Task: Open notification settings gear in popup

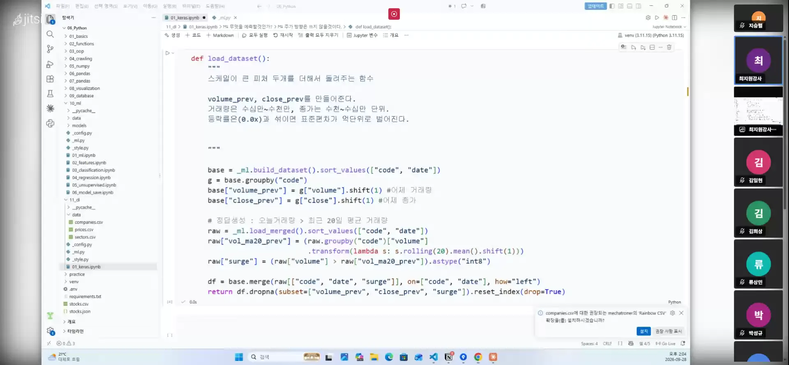Action: 672,313
